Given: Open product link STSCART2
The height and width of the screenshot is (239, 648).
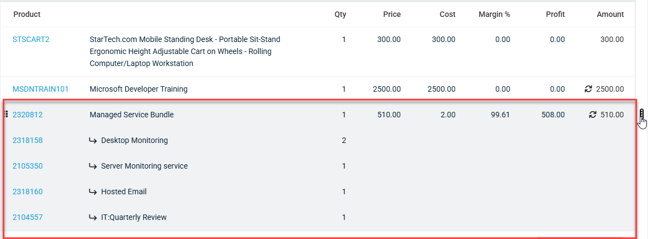Looking at the screenshot, I should pos(31,39).
